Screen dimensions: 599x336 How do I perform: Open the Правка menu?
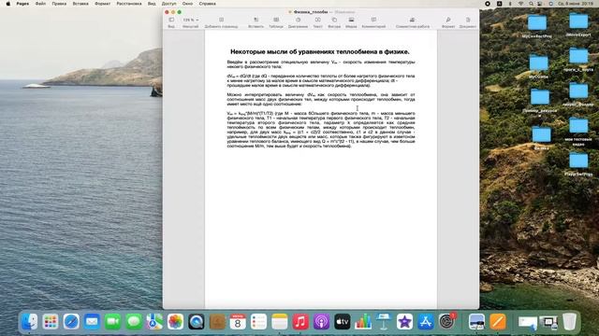pos(59,4)
